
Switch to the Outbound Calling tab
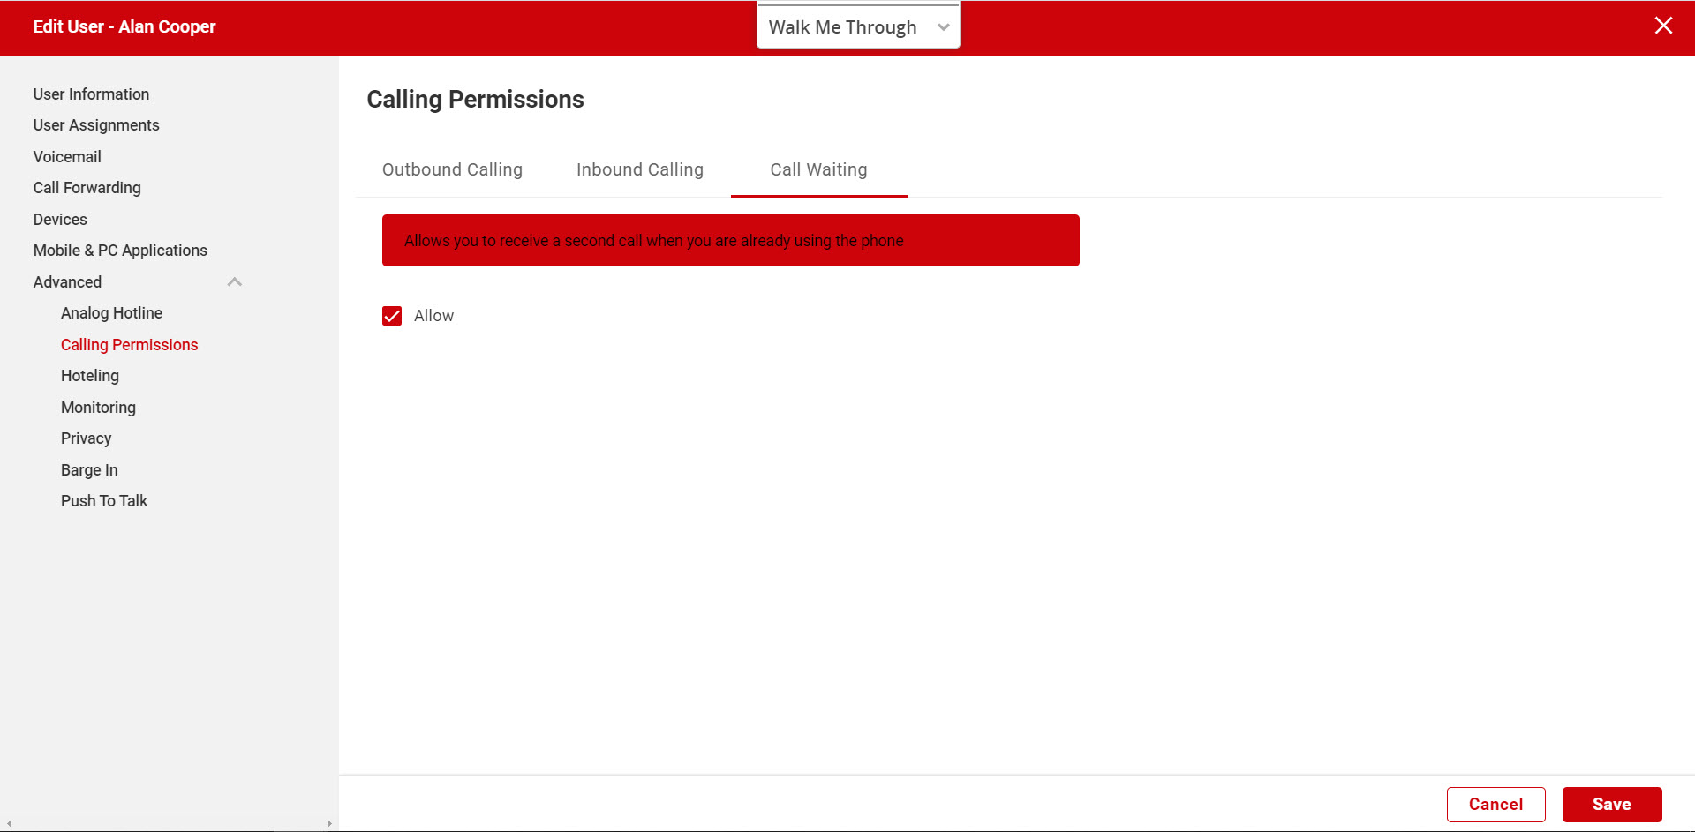452,169
